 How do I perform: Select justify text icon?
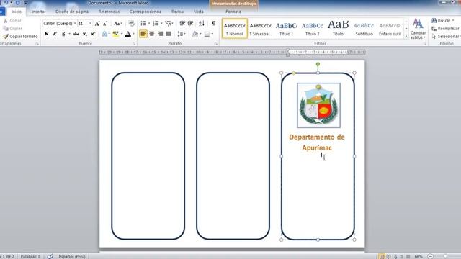(169, 34)
